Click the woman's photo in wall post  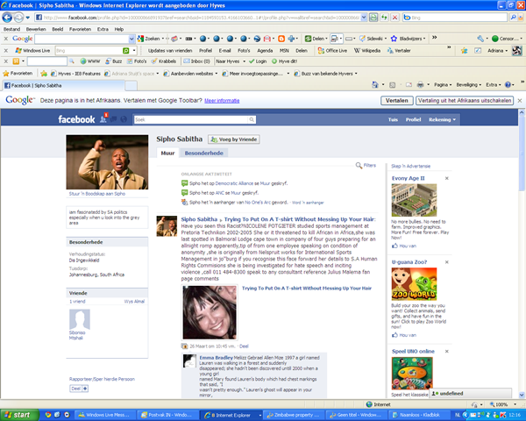(x=210, y=312)
